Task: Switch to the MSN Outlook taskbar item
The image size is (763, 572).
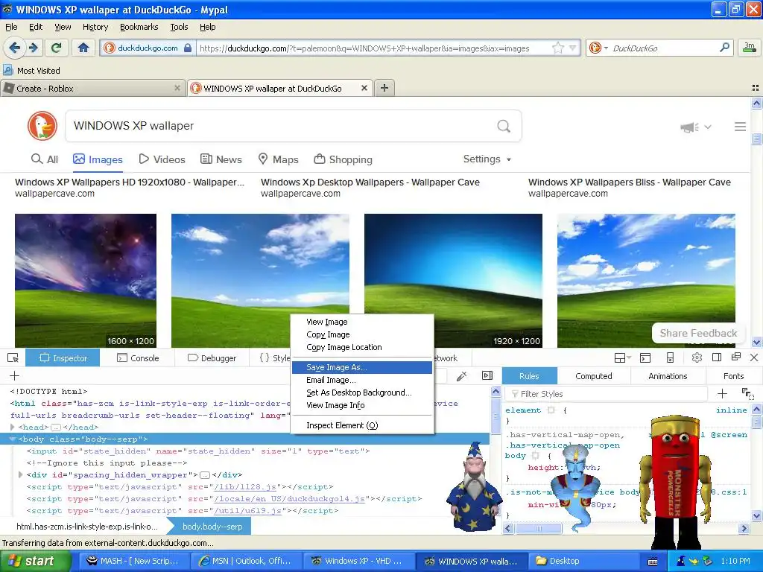Action: [246, 561]
